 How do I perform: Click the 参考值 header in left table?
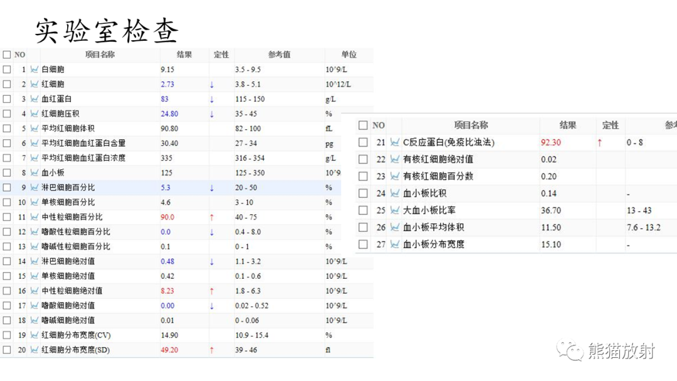pos(280,55)
